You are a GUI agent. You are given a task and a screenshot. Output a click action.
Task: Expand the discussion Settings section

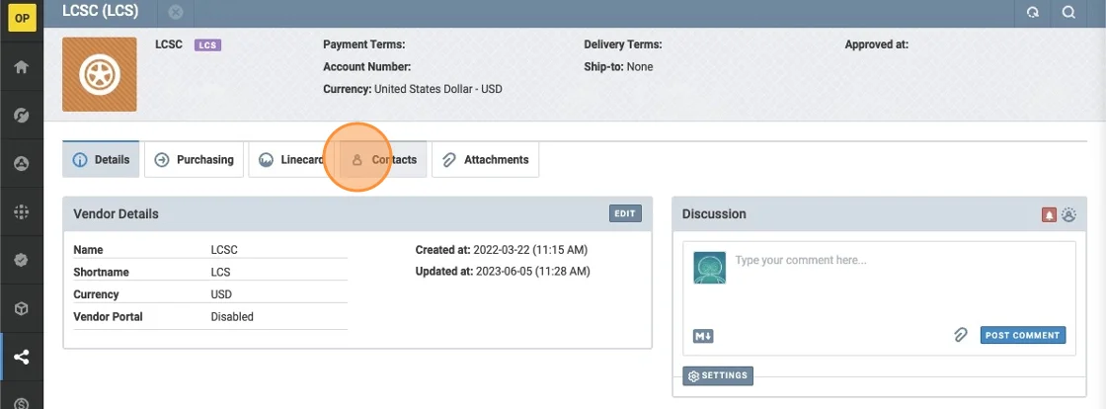coord(718,376)
